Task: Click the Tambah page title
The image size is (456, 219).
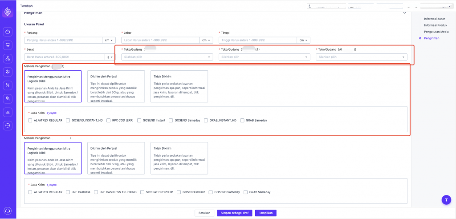Action: click(26, 6)
